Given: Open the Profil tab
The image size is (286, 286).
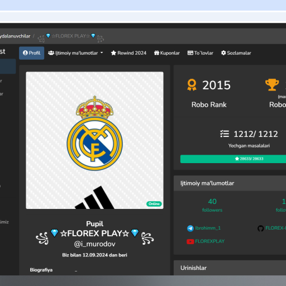Looking at the screenshot, I should pyautogui.click(x=31, y=53).
